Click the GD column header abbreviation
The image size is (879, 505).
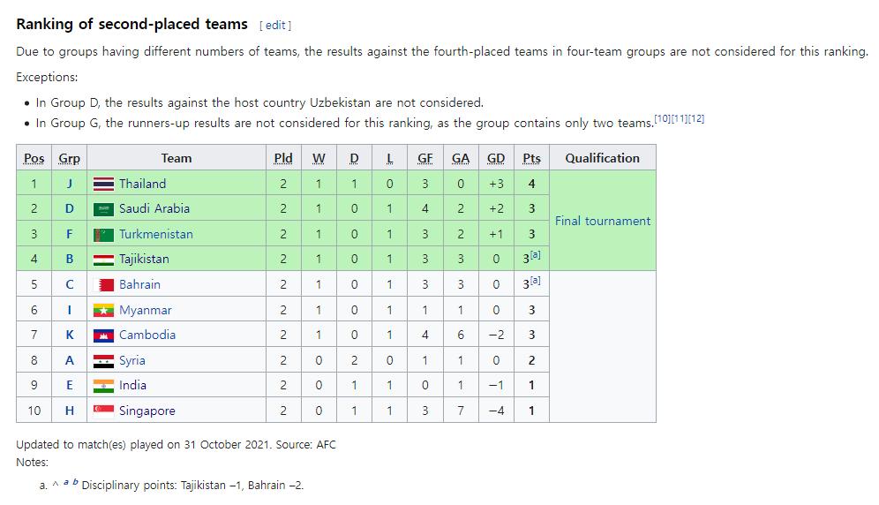point(496,158)
